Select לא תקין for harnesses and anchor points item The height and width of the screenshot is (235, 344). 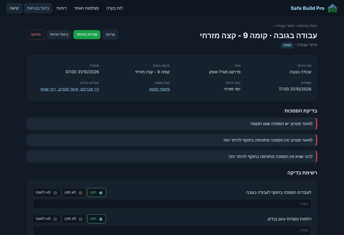coord(74,219)
